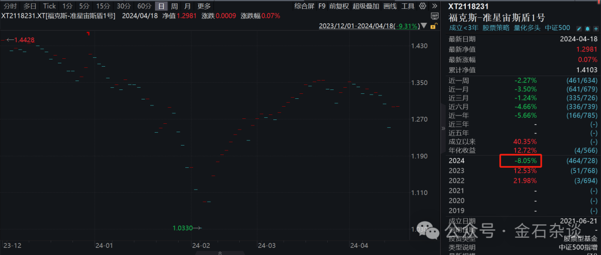Select the 月 monthly chart tab
The height and width of the screenshot is (255, 601).
coord(187,6)
